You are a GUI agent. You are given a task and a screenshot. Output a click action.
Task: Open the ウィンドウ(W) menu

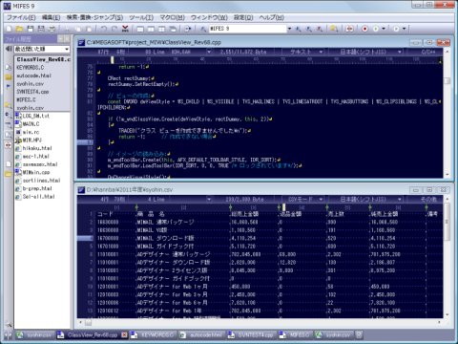tap(209, 17)
